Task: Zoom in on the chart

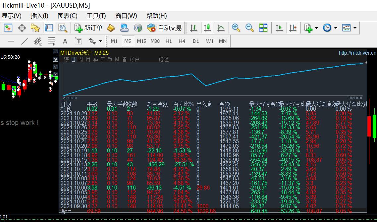Action: click(x=236, y=28)
